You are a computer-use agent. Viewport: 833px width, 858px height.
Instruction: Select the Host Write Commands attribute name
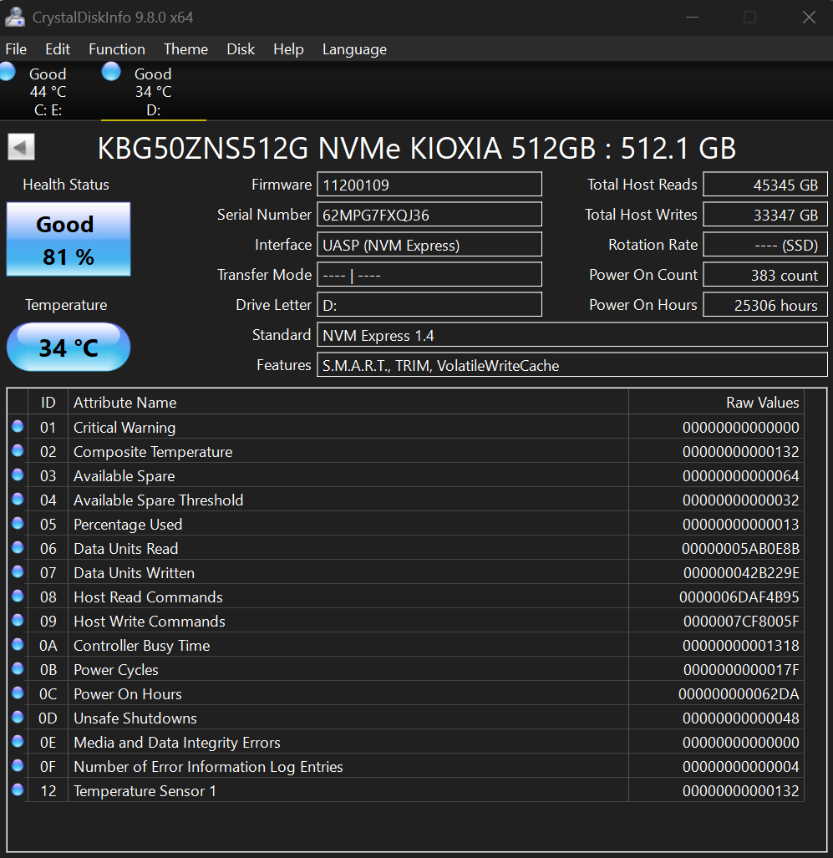point(150,621)
